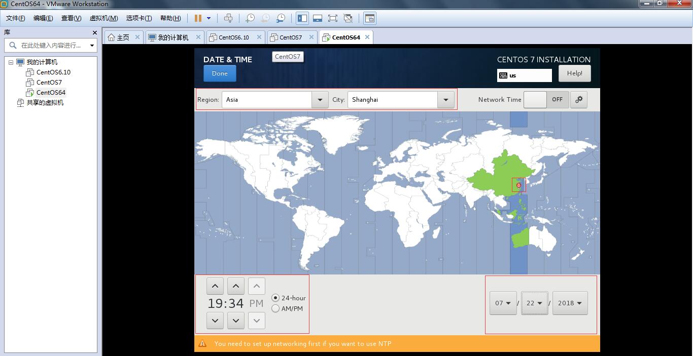
Task: Open the year dropdown showing 2018
Action: click(x=570, y=303)
